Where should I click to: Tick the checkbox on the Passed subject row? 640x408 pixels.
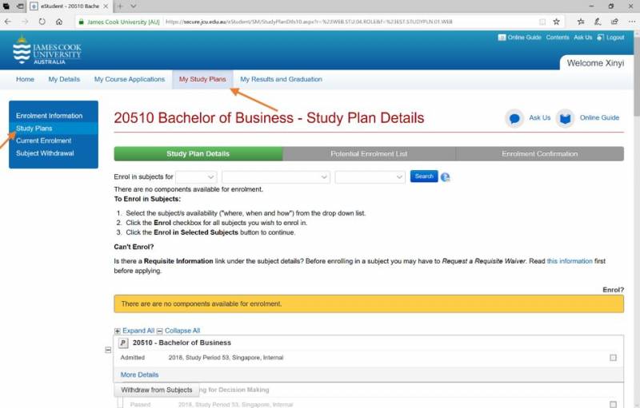click(613, 405)
